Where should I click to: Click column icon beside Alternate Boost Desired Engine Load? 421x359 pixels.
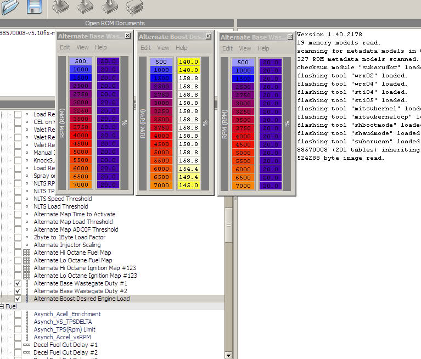(26, 299)
